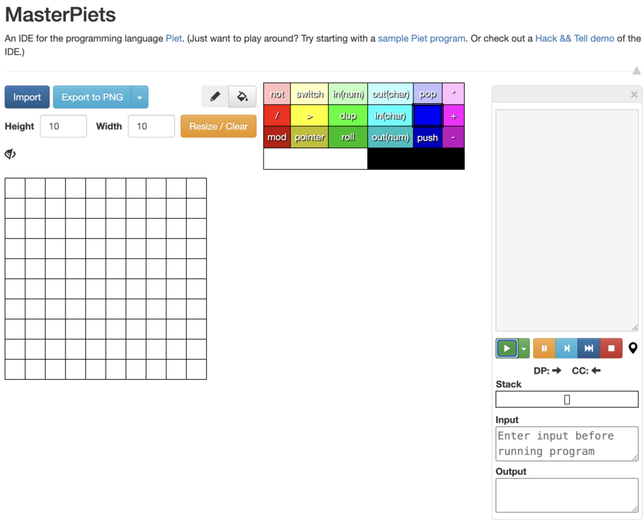Click the Import button
This screenshot has height=520, width=644.
pos(27,97)
